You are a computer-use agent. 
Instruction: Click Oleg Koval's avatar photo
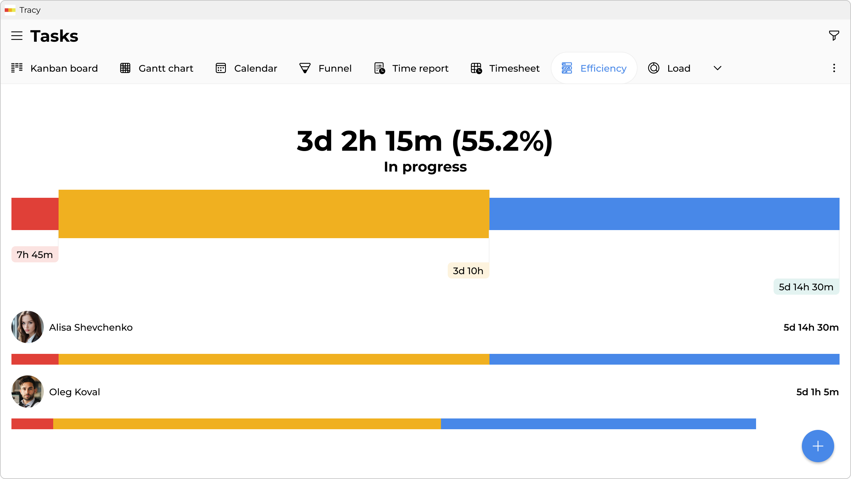(x=28, y=392)
